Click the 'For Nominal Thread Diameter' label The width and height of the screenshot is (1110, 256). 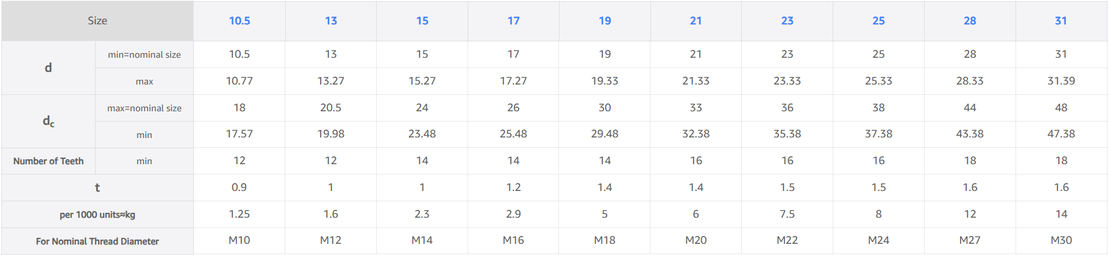coord(98,241)
